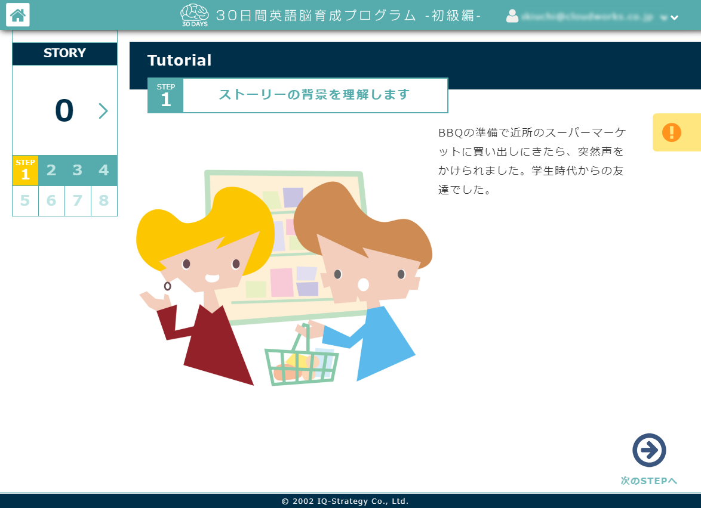This screenshot has width=701, height=508.
Task: Expand the STORY panel with the right chevron
Action: pyautogui.click(x=104, y=111)
